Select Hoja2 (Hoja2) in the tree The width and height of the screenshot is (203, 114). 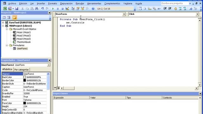[x=24, y=35]
